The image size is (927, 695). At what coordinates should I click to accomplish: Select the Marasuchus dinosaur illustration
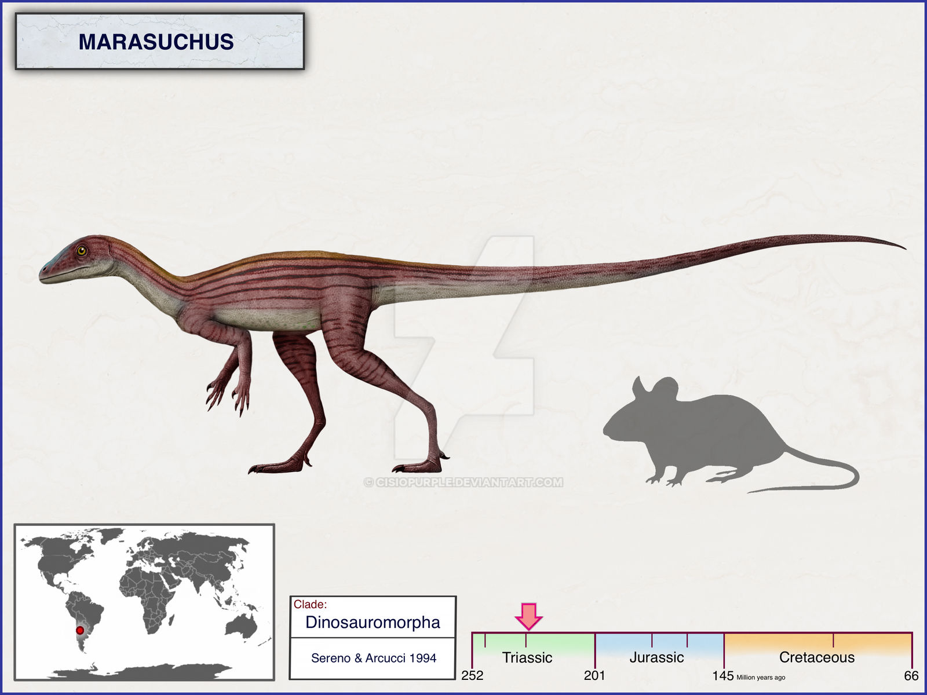[472, 354]
